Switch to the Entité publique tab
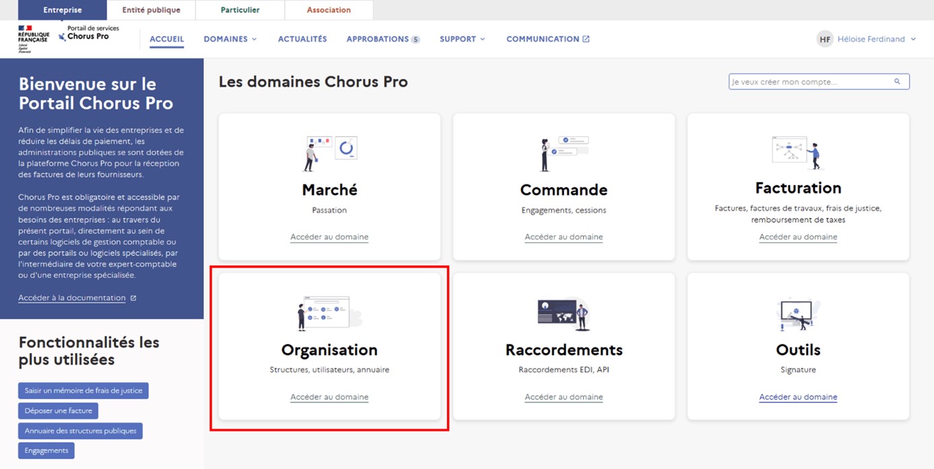Image resolution: width=934 pixels, height=469 pixels. point(151,10)
